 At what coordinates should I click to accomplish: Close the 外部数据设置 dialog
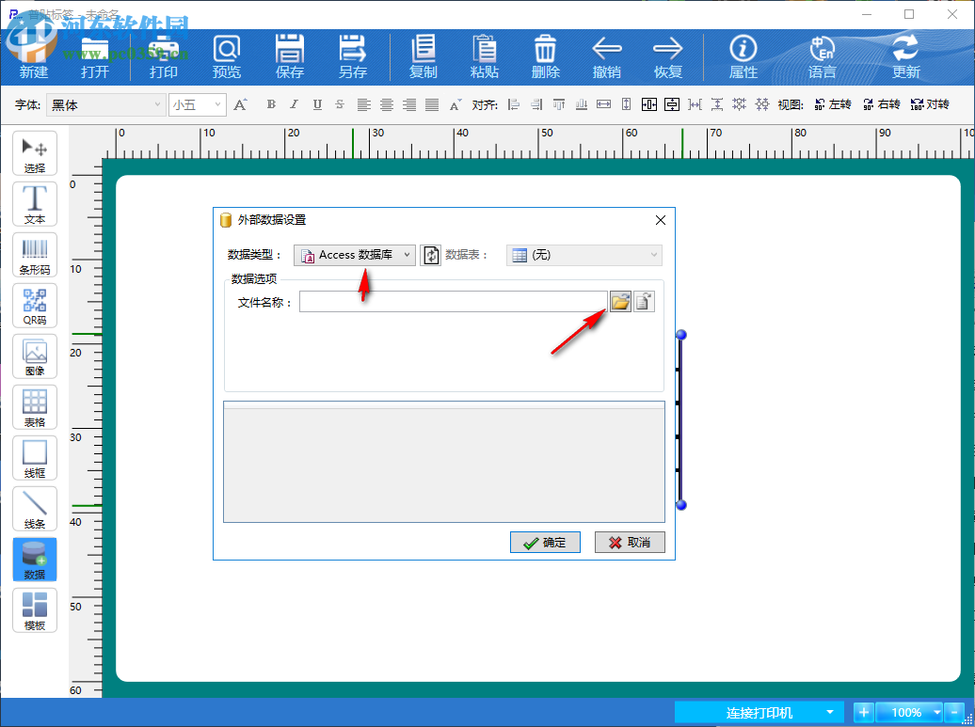661,220
